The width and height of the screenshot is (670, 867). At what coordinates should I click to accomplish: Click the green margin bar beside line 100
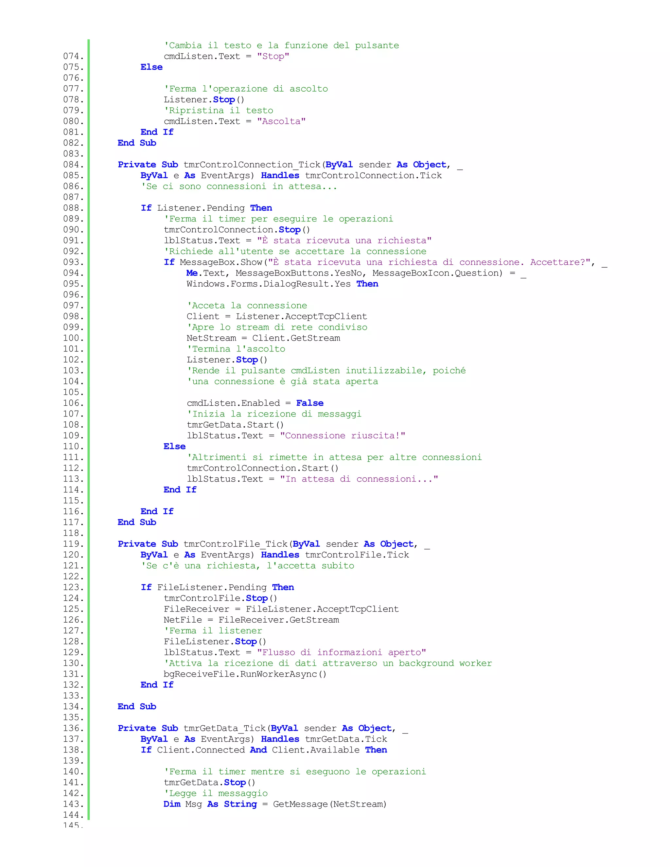click(x=89, y=338)
